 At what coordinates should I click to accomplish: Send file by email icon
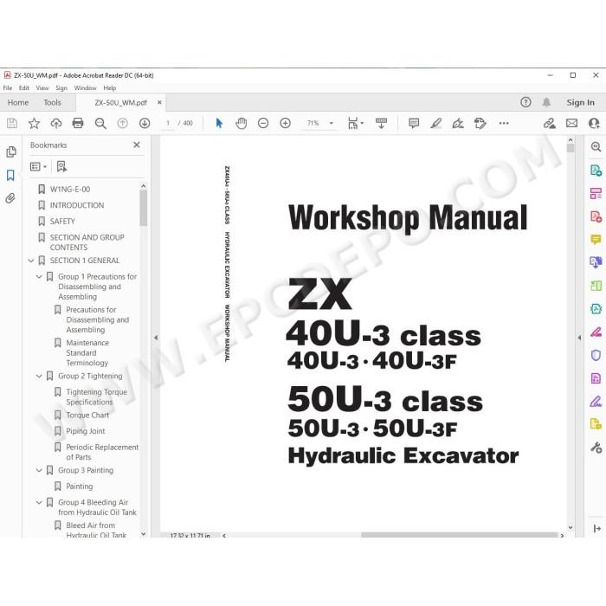[571, 123]
